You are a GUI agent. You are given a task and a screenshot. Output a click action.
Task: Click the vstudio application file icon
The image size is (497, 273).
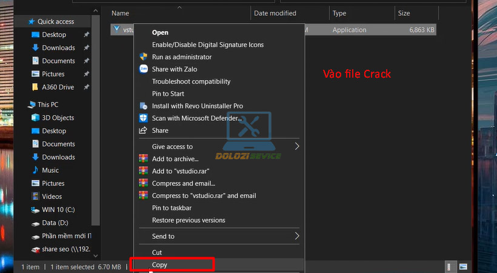[x=116, y=29]
